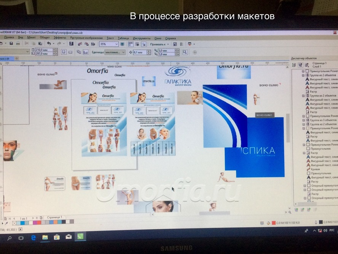Image resolution: width=338 pixels, height=254 pixels.
Task: Click the Print icon in the toolbar
Action: (x=18, y=43)
